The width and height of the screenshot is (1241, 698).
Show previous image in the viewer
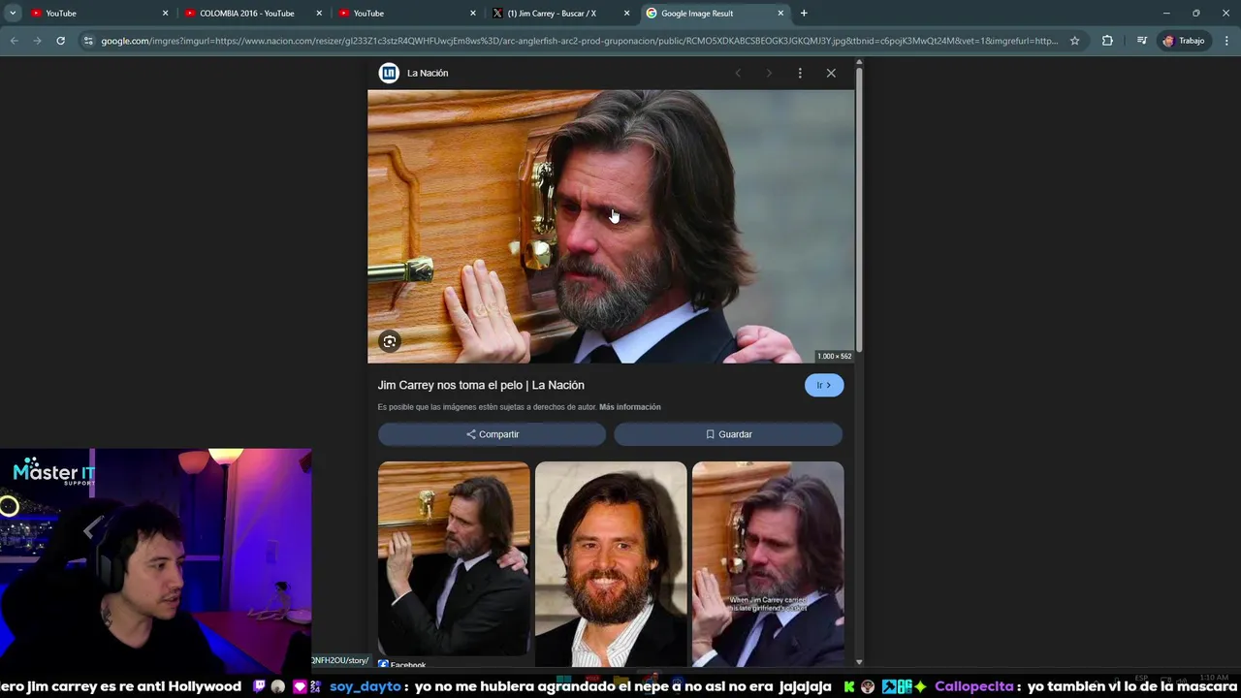point(738,73)
